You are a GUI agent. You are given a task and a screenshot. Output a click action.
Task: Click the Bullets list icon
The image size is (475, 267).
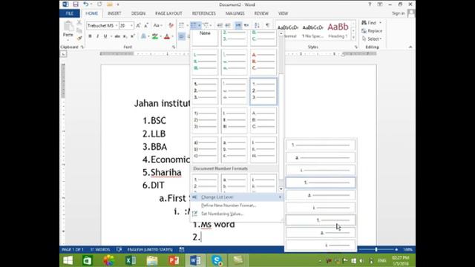coord(181,25)
